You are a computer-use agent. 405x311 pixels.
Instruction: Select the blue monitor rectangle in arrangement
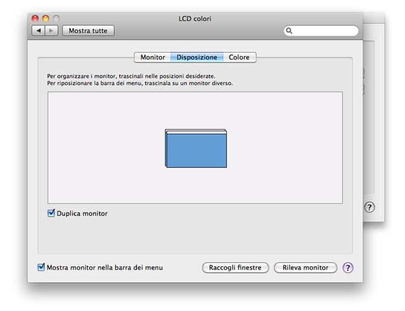click(x=197, y=151)
